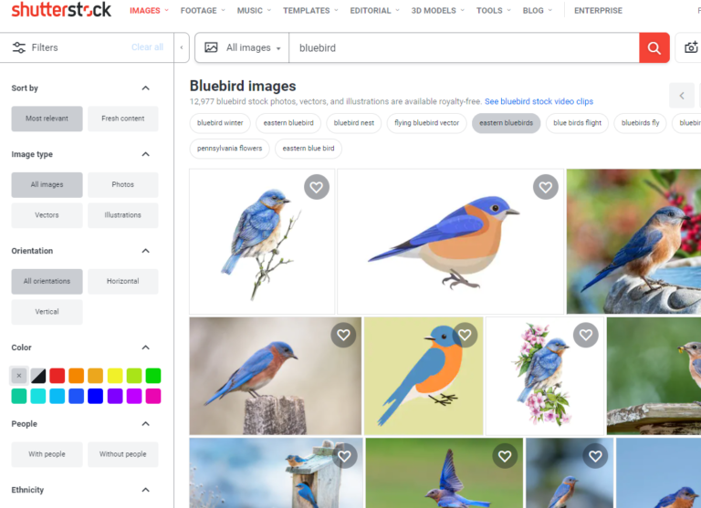
Task: Open See bluebird stock video clips link
Action: [x=539, y=101]
